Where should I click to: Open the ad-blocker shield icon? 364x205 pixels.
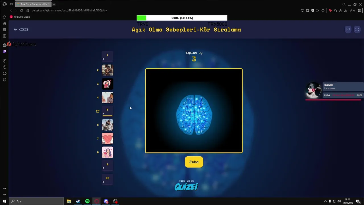tap(313, 11)
